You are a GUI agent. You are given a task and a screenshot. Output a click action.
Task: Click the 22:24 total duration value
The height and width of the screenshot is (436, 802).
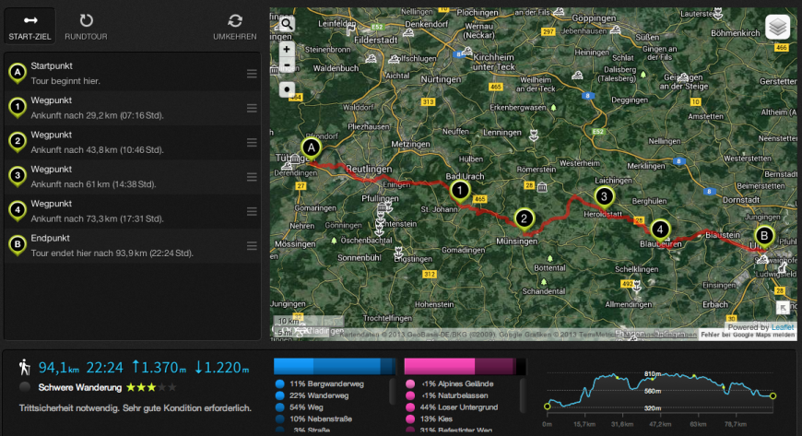pyautogui.click(x=105, y=368)
